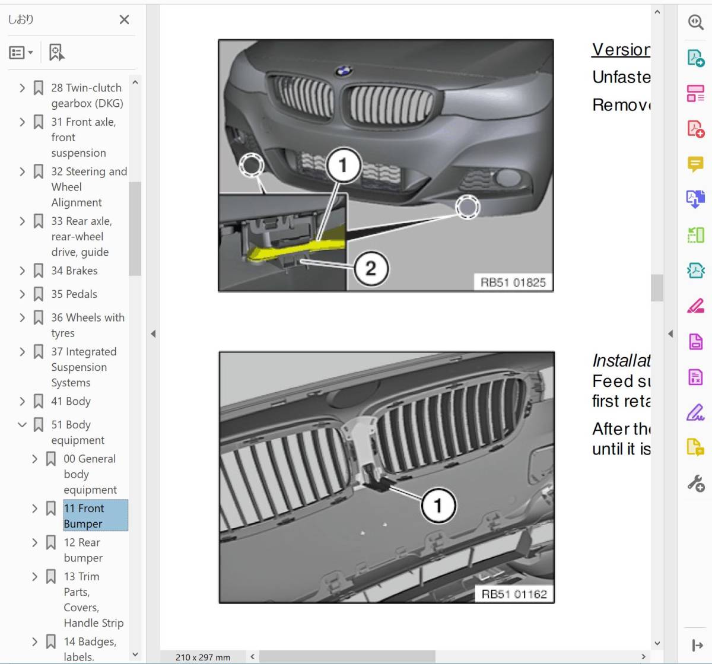Open the pink Edit PDF tool

pyautogui.click(x=695, y=93)
